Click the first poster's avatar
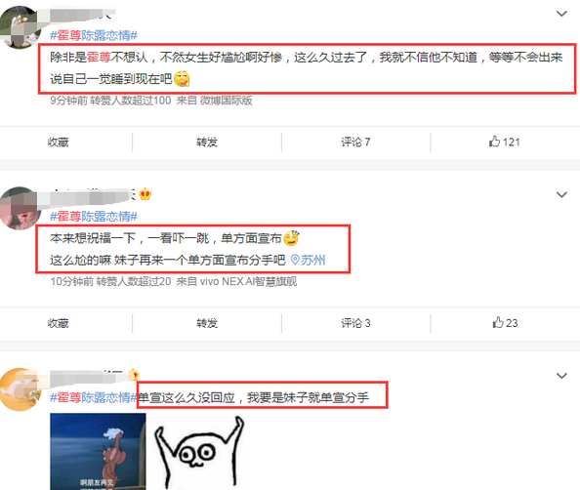580x490 pixels. click(20, 27)
